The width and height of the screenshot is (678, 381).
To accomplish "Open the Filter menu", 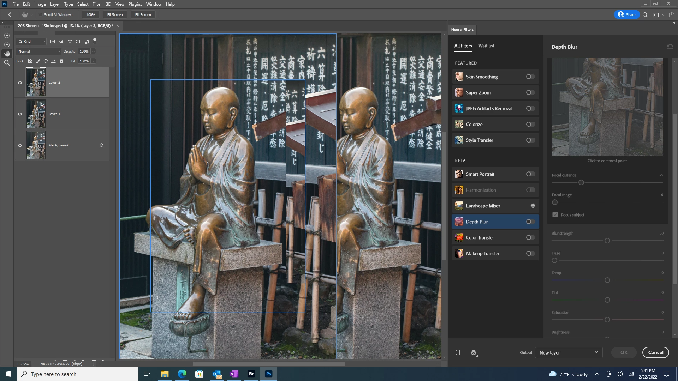I will click(97, 4).
